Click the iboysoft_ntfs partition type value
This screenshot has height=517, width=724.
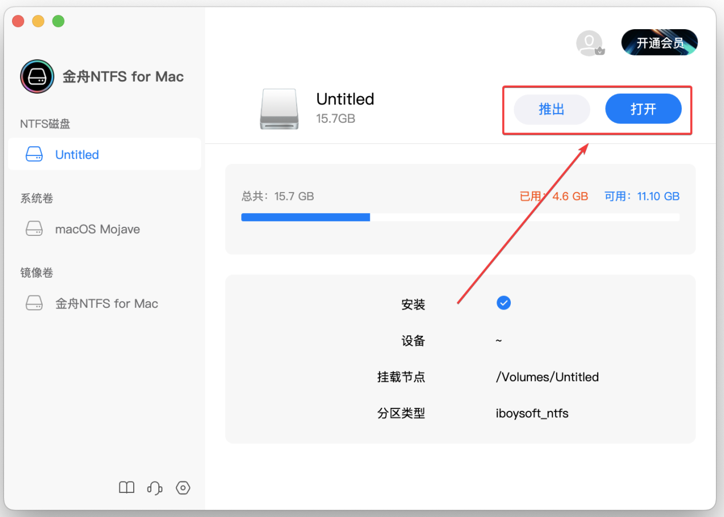532,413
